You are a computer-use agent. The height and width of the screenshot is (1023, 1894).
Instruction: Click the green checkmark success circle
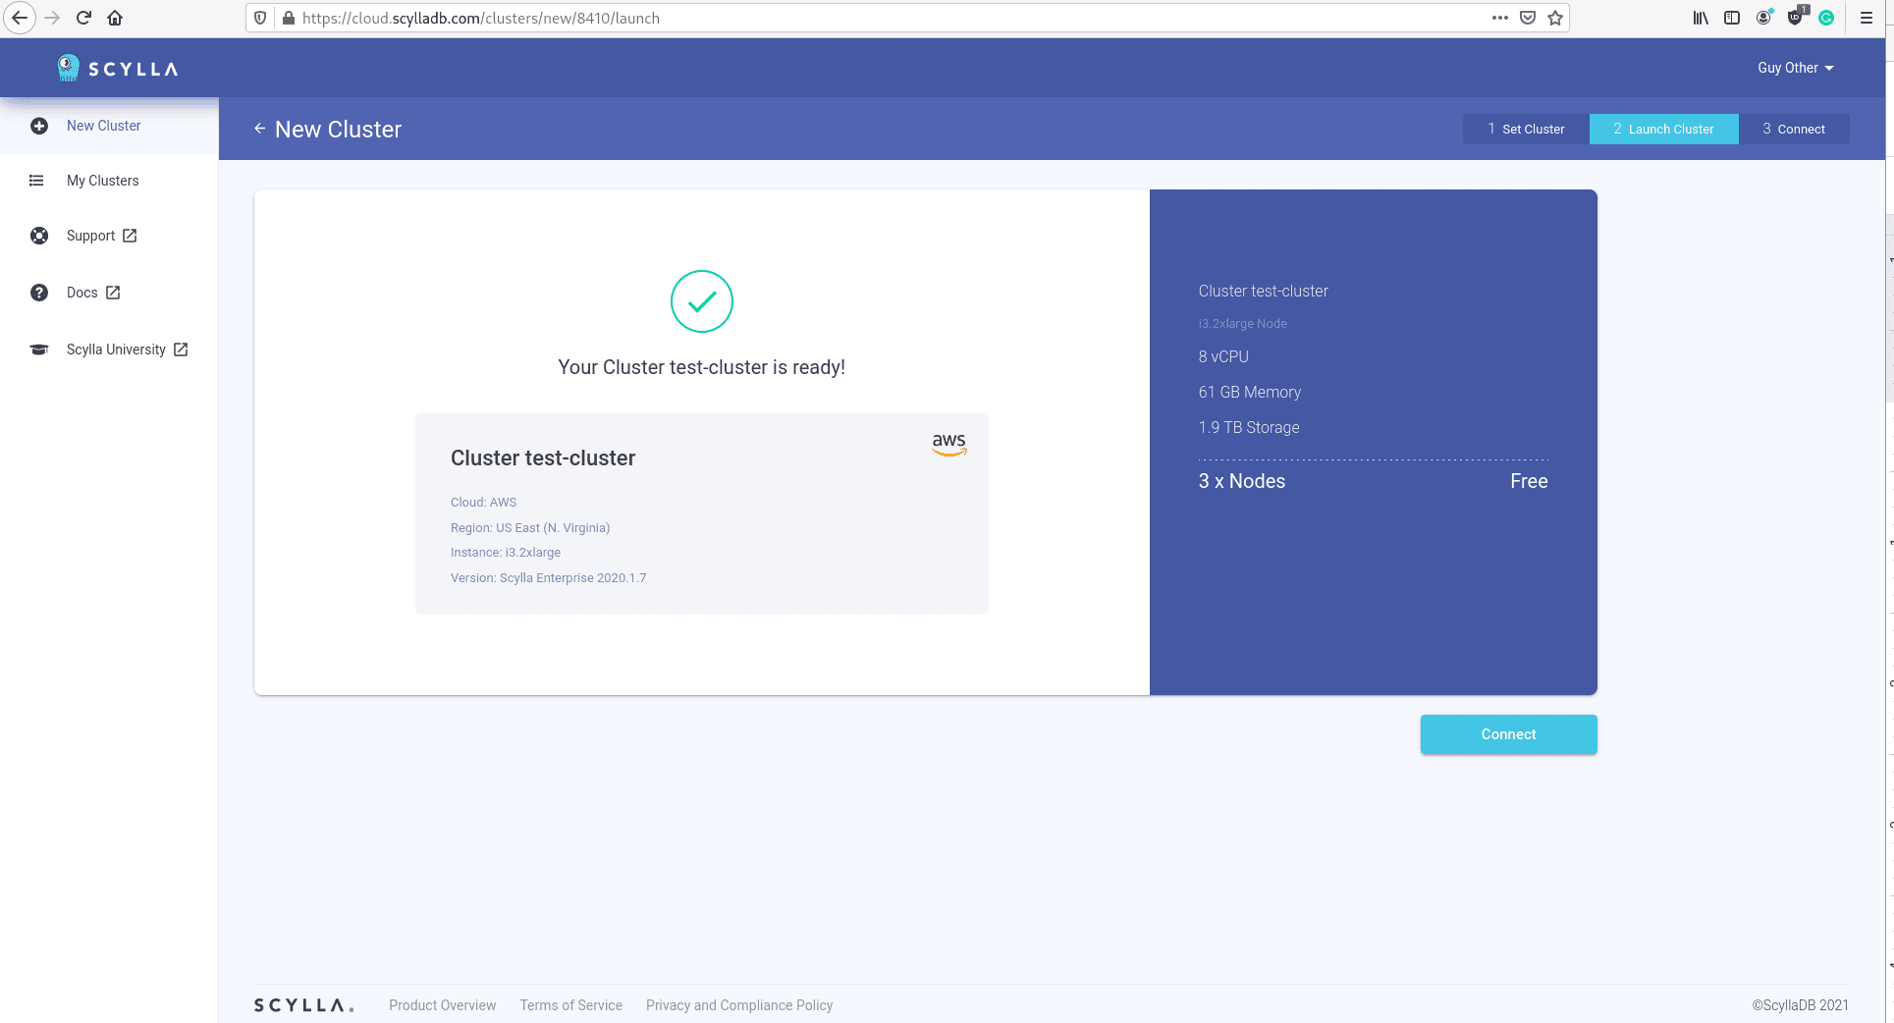[x=702, y=301]
